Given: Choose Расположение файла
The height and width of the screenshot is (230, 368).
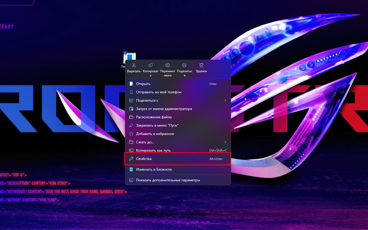Looking at the screenshot, I should (x=178, y=117).
